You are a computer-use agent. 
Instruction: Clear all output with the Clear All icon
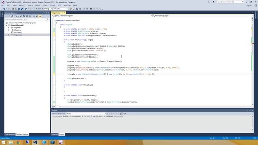(x=121, y=114)
